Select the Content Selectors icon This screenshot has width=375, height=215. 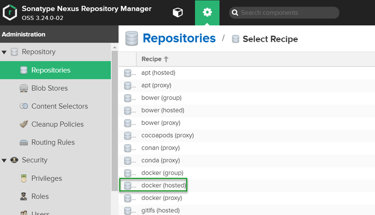pos(24,106)
